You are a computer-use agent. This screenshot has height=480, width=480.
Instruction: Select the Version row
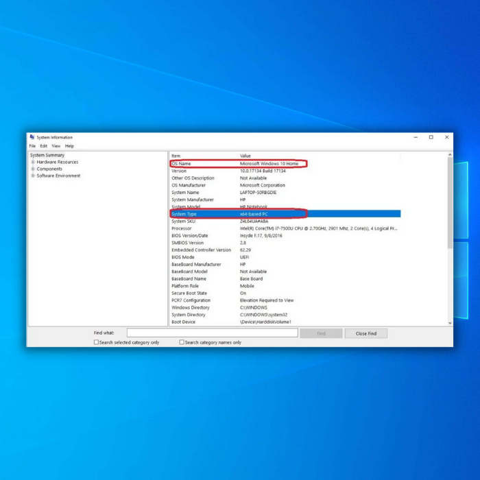point(285,171)
